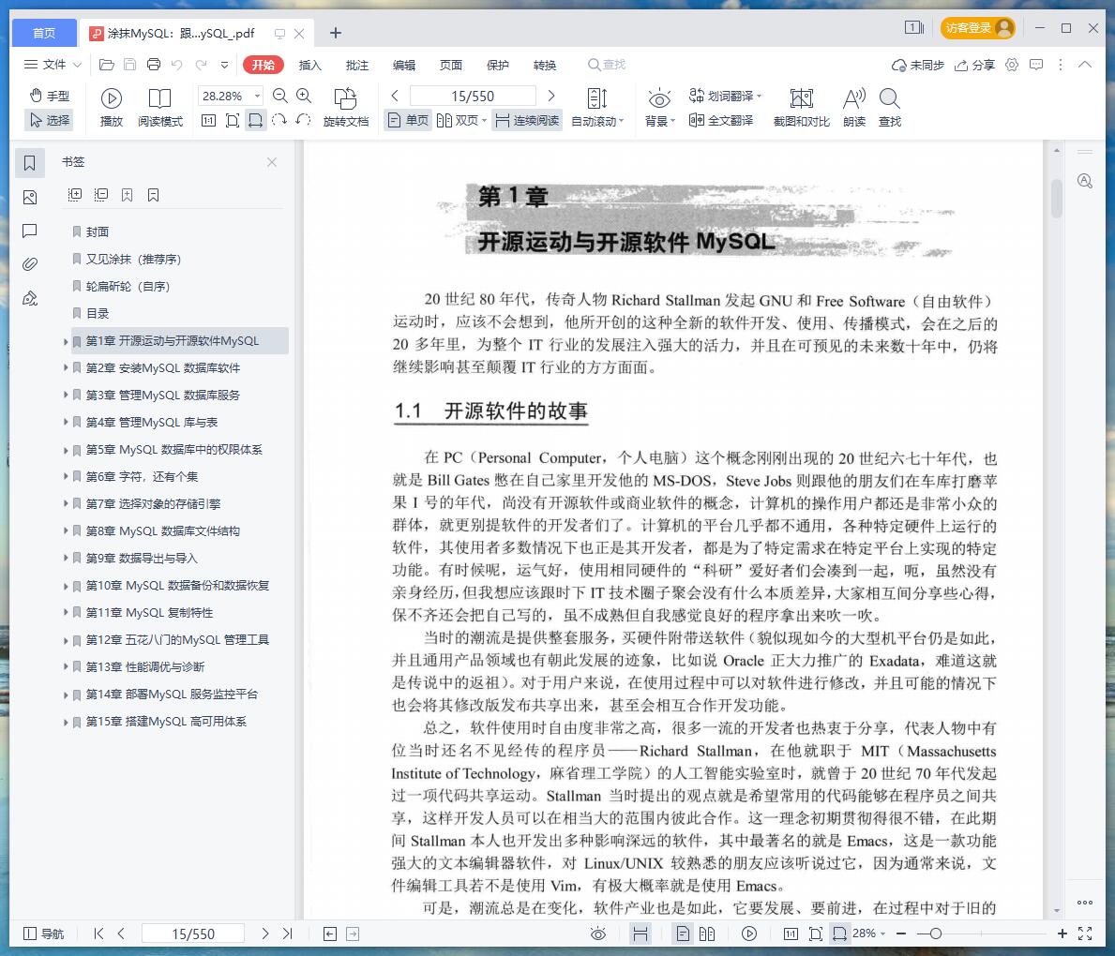Click the Open file folder icon
1115x956 pixels.
coord(107,65)
